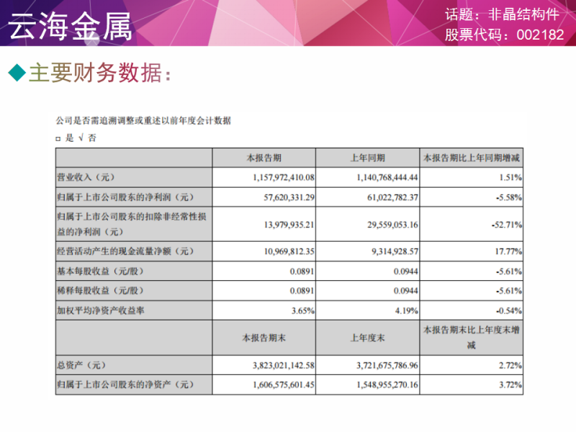This screenshot has height=432, width=576.
Task: Click the value 1,606,575,601.45
Action: tap(284, 385)
